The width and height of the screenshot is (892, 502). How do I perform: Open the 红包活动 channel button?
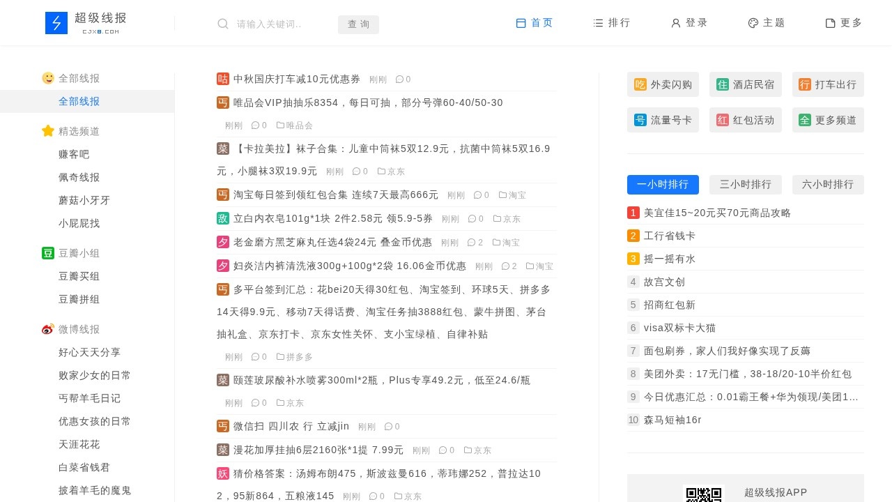(745, 120)
